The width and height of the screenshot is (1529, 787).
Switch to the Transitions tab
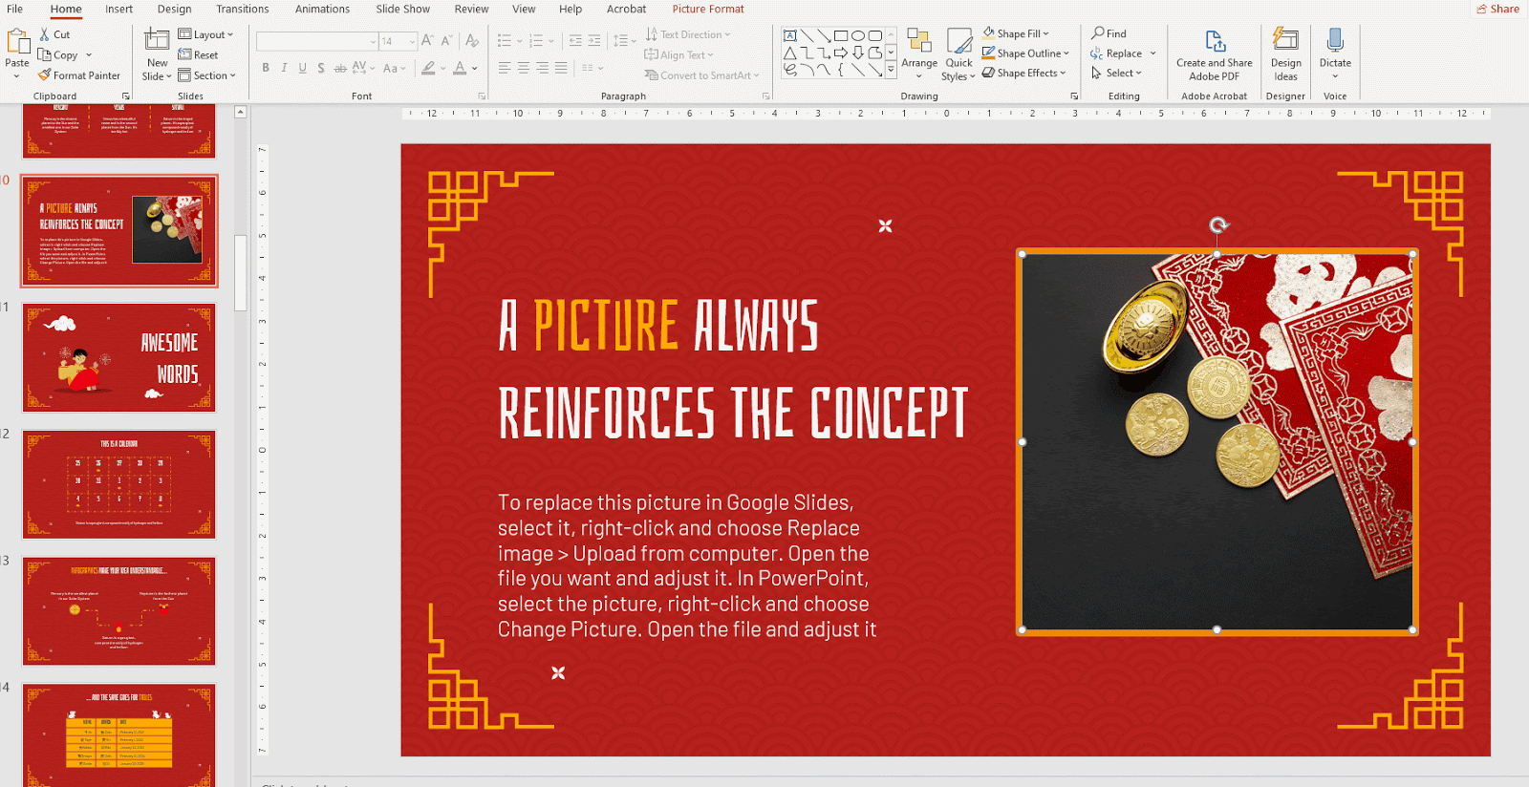pyautogui.click(x=242, y=9)
